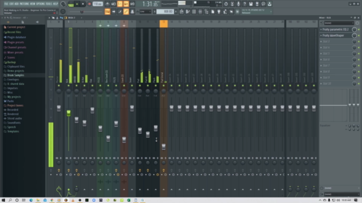The image size is (362, 203).
Task: Open the Slot 3 effect dropdown arrow
Action: click(x=321, y=41)
